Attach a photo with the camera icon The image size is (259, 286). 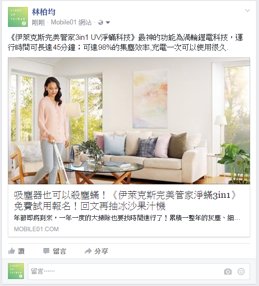pos(228,272)
